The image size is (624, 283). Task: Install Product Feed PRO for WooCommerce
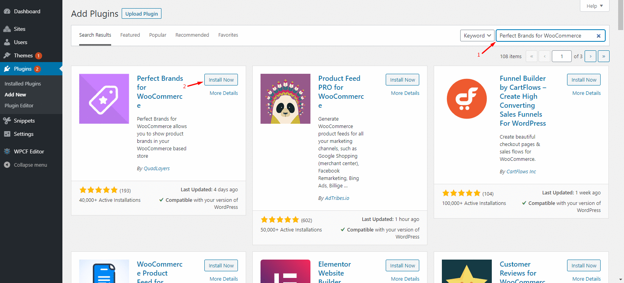tap(402, 80)
